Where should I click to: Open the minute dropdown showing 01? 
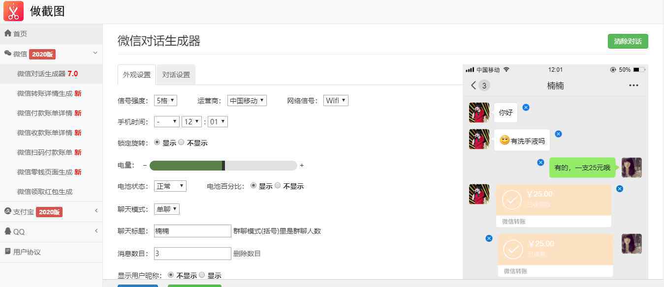click(x=218, y=121)
